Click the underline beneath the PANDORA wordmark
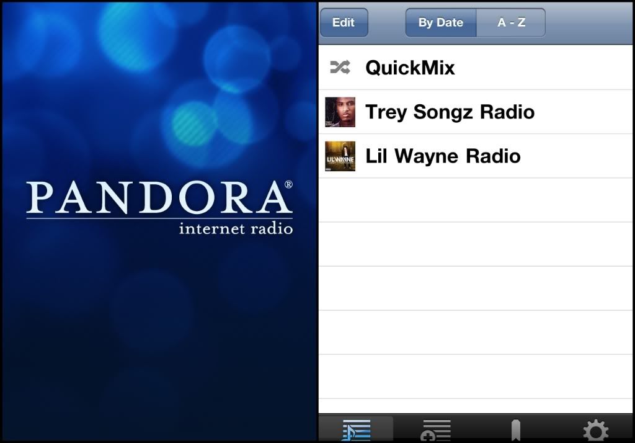This screenshot has width=635, height=443. [x=159, y=218]
